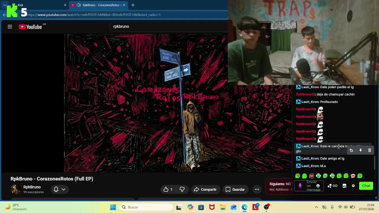
Task: Click RpkBruno12 in 'deja de chamuyar' message
Action: pyautogui.click(x=305, y=94)
